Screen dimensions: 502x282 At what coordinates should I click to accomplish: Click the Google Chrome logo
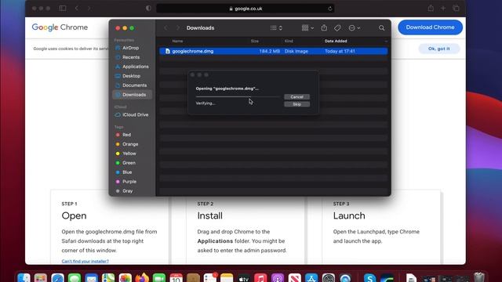point(60,27)
